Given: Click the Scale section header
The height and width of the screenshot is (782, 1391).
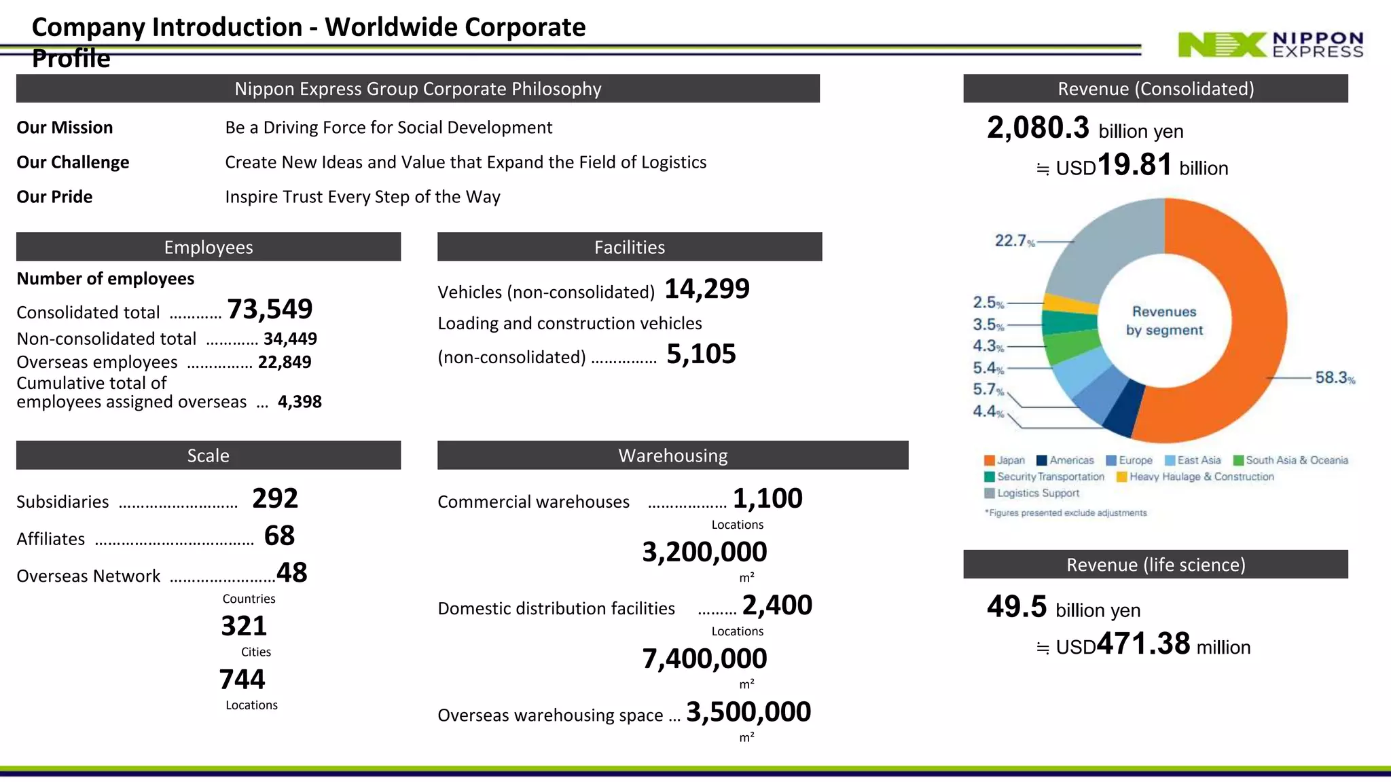Looking at the screenshot, I should (x=209, y=455).
